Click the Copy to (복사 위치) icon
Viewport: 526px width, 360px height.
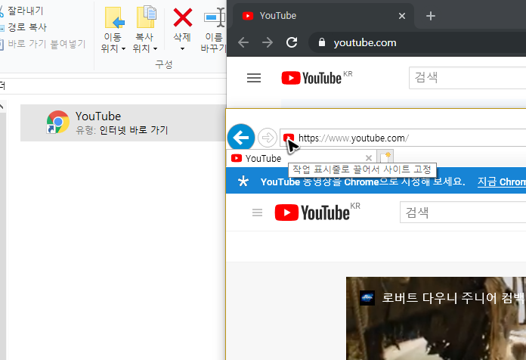(147, 17)
